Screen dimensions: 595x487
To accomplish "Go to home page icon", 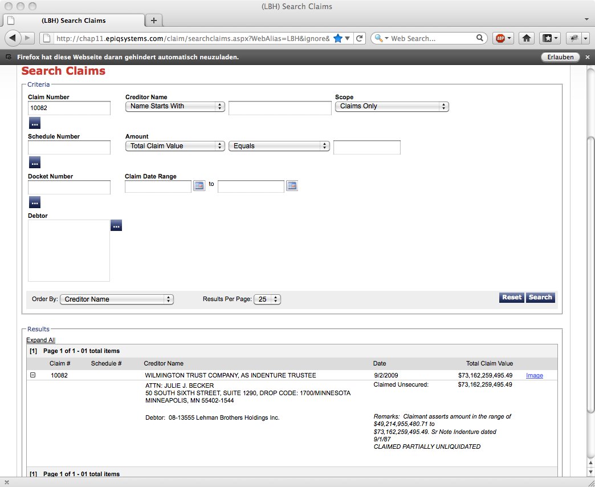I will click(526, 38).
